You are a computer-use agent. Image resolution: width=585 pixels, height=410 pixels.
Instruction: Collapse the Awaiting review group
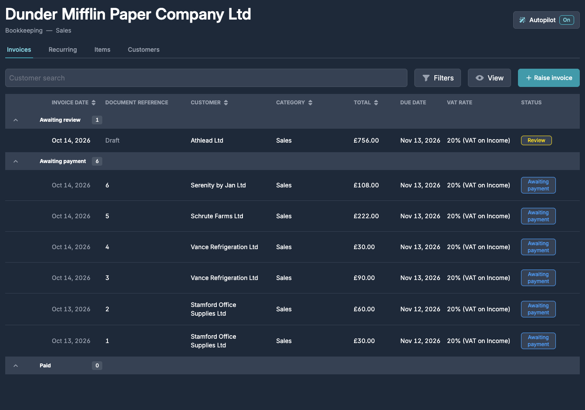pos(16,120)
